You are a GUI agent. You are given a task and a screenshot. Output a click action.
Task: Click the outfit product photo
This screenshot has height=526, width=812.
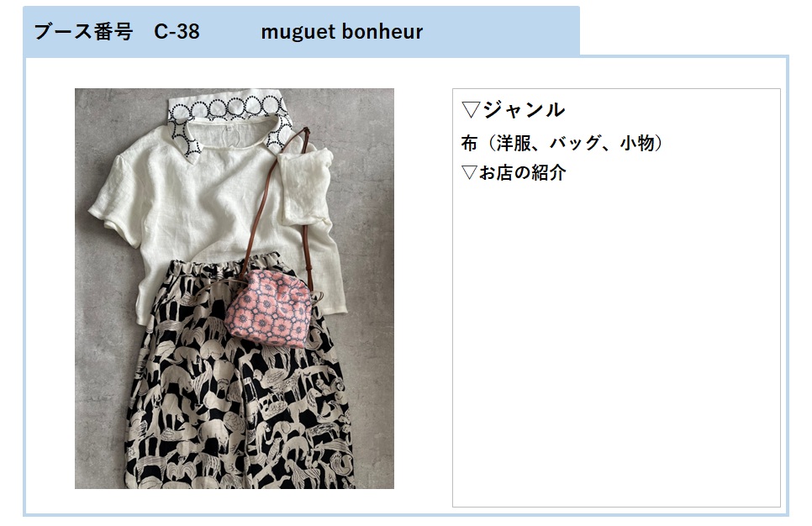[234, 288]
